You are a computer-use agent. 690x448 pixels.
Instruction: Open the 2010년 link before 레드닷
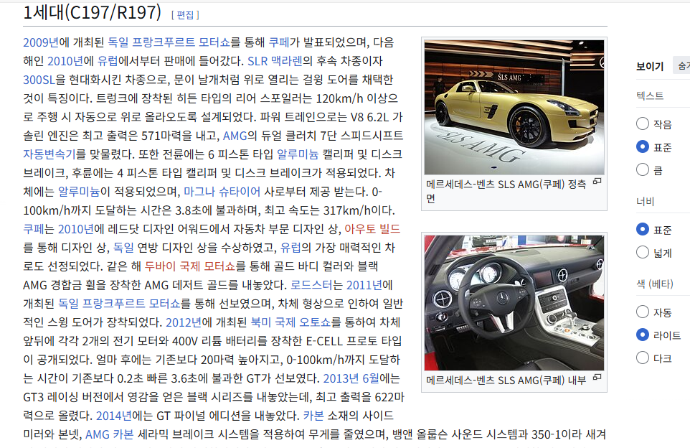tap(76, 229)
